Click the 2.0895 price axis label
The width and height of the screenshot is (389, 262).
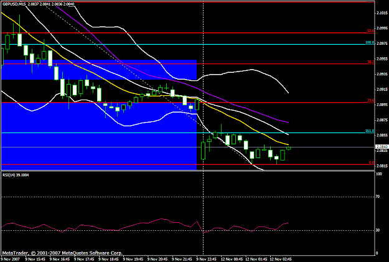tap(382, 105)
